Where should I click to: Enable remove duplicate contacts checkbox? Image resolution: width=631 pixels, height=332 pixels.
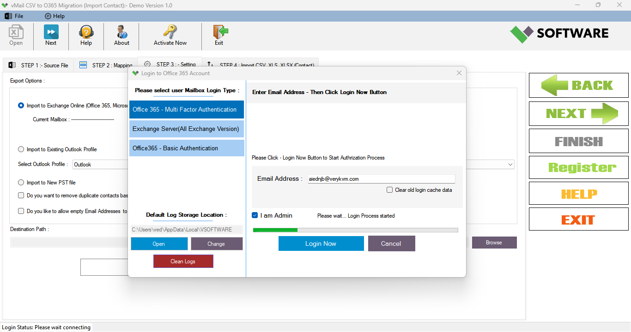(x=21, y=196)
